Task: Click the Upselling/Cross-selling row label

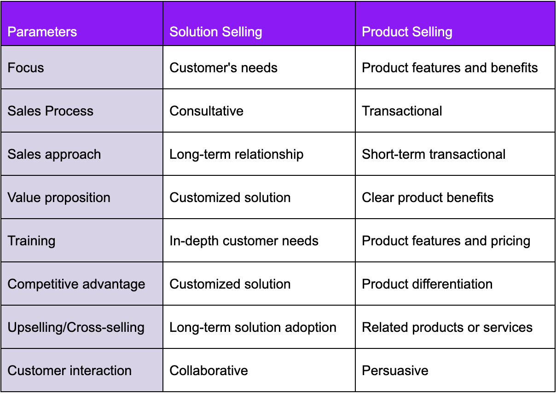Action: [82, 327]
